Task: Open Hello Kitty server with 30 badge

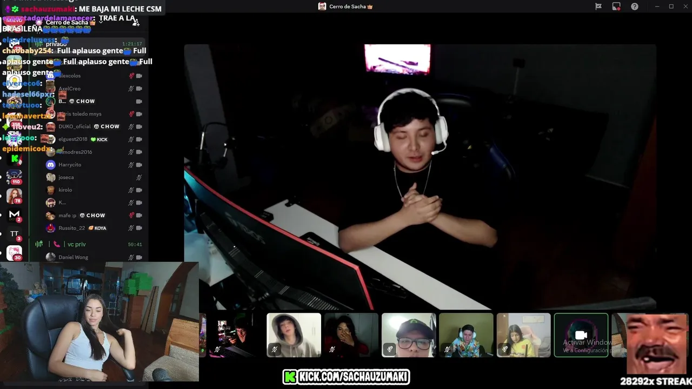Action: pyautogui.click(x=14, y=253)
